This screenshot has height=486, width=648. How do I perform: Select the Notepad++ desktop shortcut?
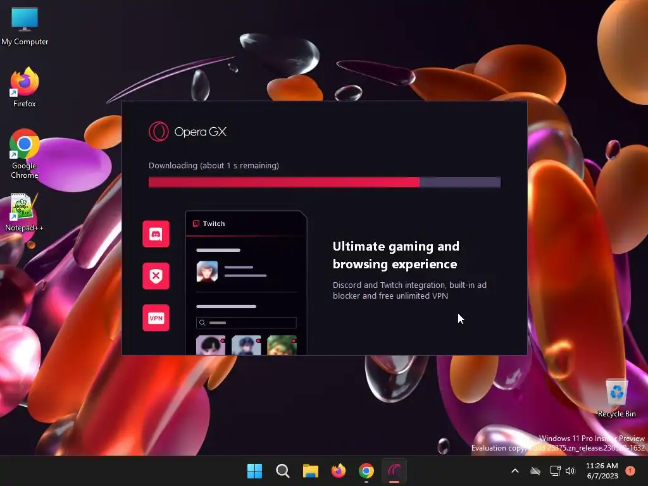point(24,213)
